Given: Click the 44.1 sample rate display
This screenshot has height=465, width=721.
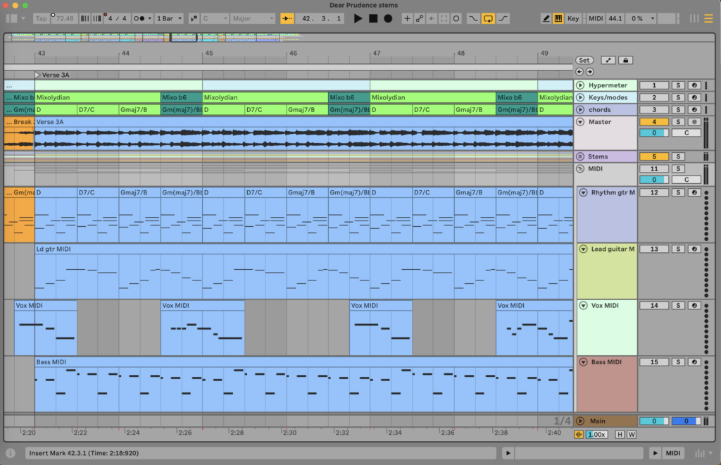Looking at the screenshot, I should click(615, 18).
